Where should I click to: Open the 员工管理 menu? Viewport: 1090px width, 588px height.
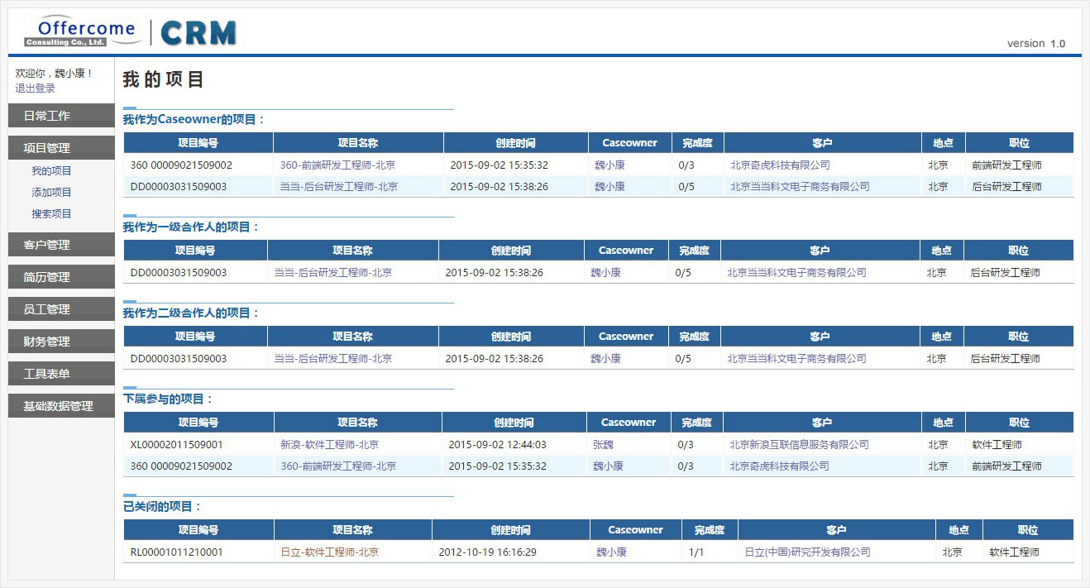coord(61,309)
